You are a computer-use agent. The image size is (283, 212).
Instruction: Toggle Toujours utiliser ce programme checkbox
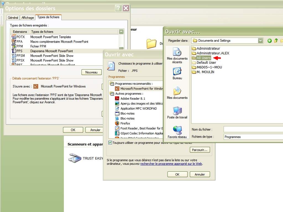pos(110,143)
